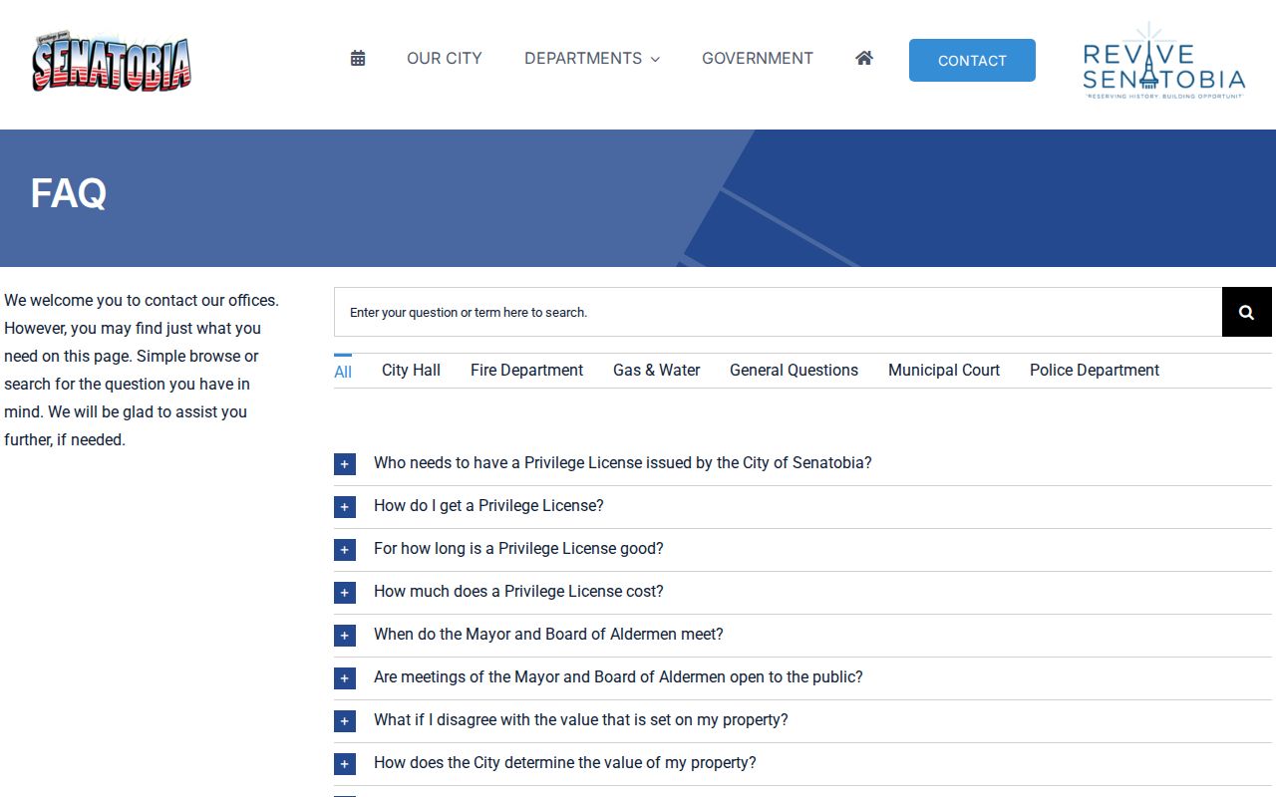Viewport: 1276px width, 797px height.
Task: Expand "Are meetings... open to the public?" plus icon
Action: point(345,678)
